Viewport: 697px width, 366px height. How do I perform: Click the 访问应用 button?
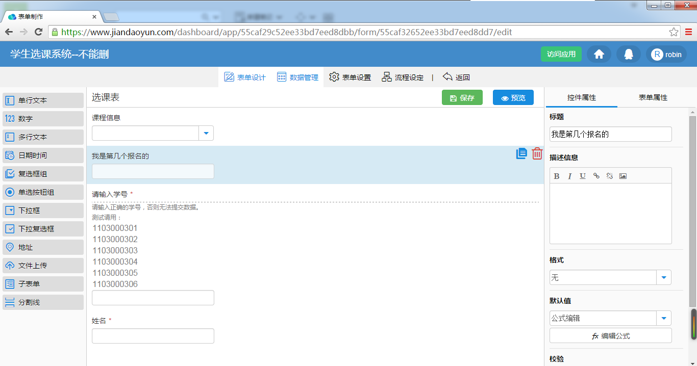561,54
